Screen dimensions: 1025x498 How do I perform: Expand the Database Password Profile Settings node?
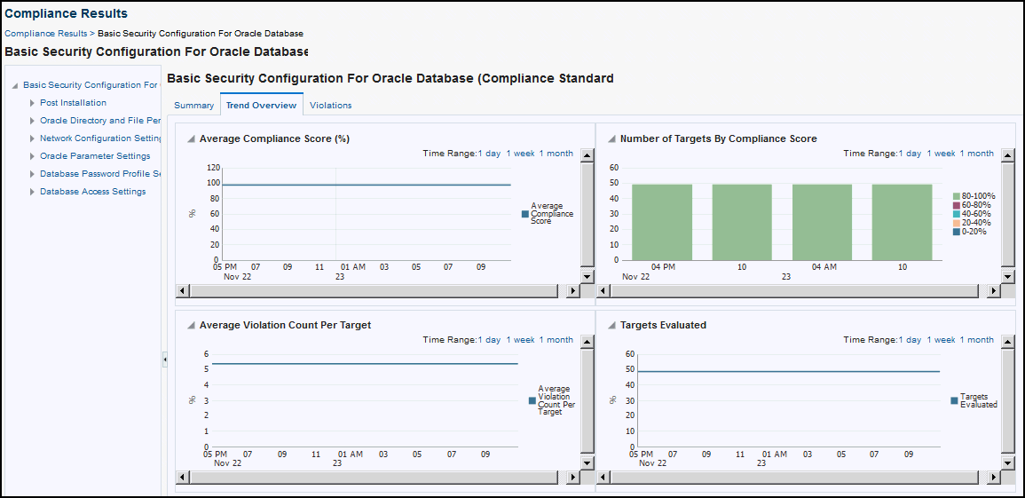tap(32, 174)
